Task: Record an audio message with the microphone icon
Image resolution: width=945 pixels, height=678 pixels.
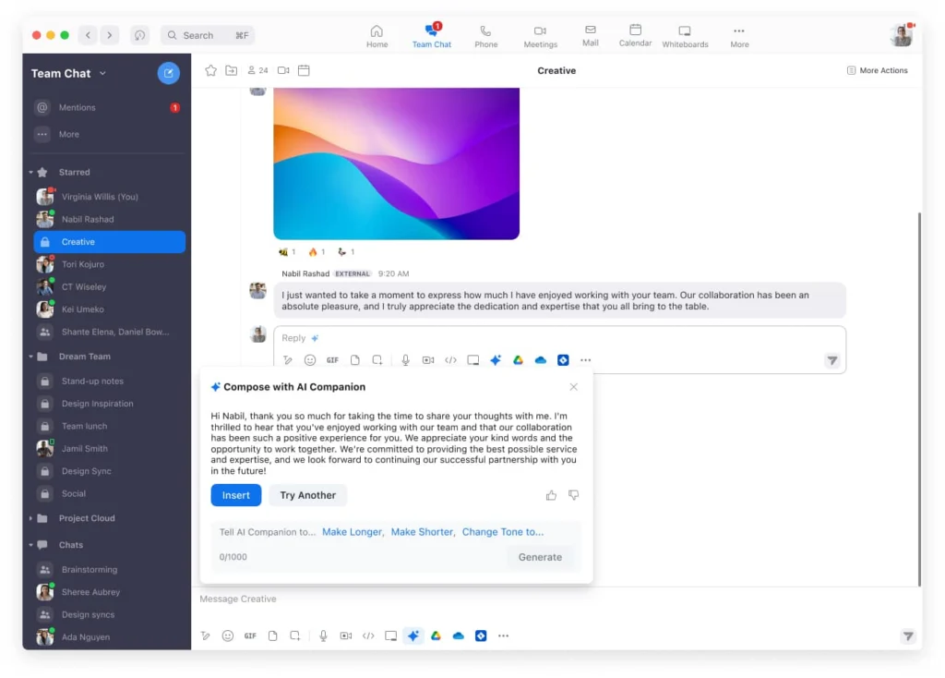Action: tap(406, 360)
